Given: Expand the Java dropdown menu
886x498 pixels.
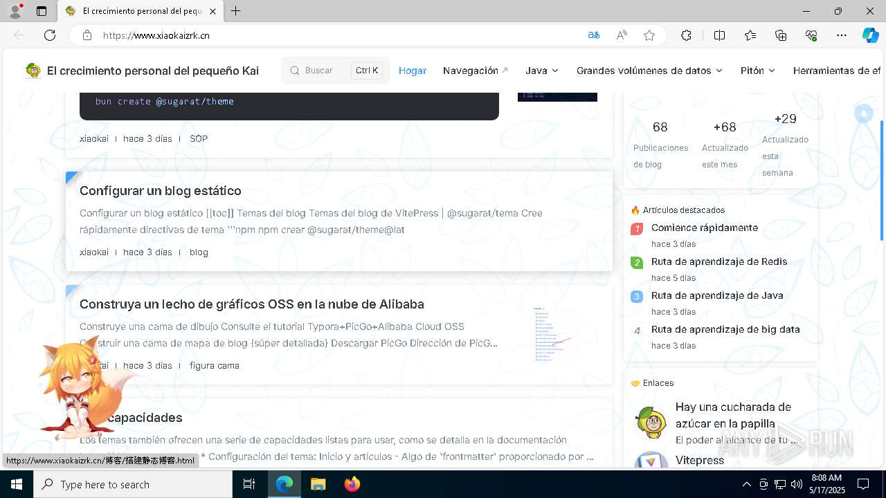Looking at the screenshot, I should (542, 71).
